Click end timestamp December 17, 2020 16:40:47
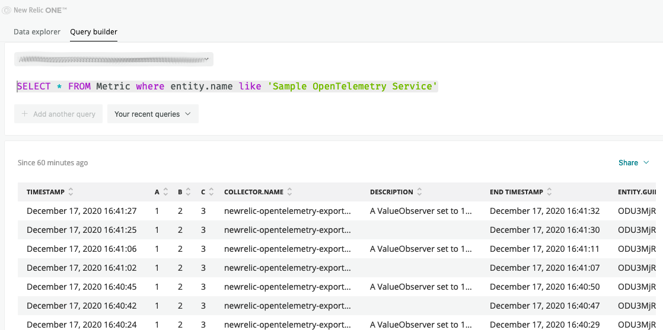 click(544, 306)
